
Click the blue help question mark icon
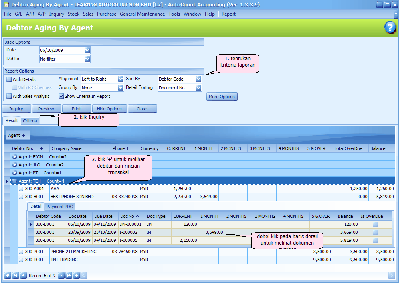tap(390, 28)
